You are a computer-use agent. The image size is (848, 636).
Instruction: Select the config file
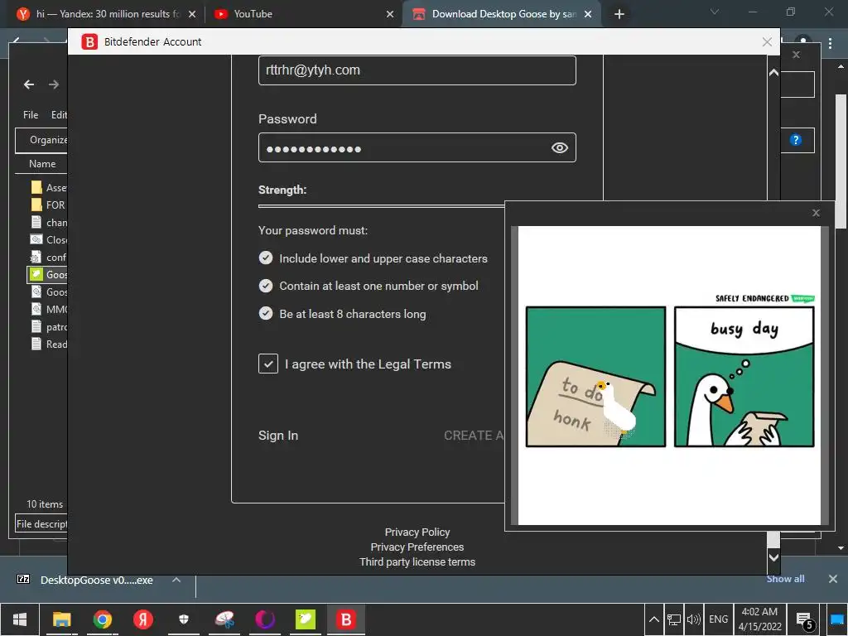pyautogui.click(x=49, y=258)
